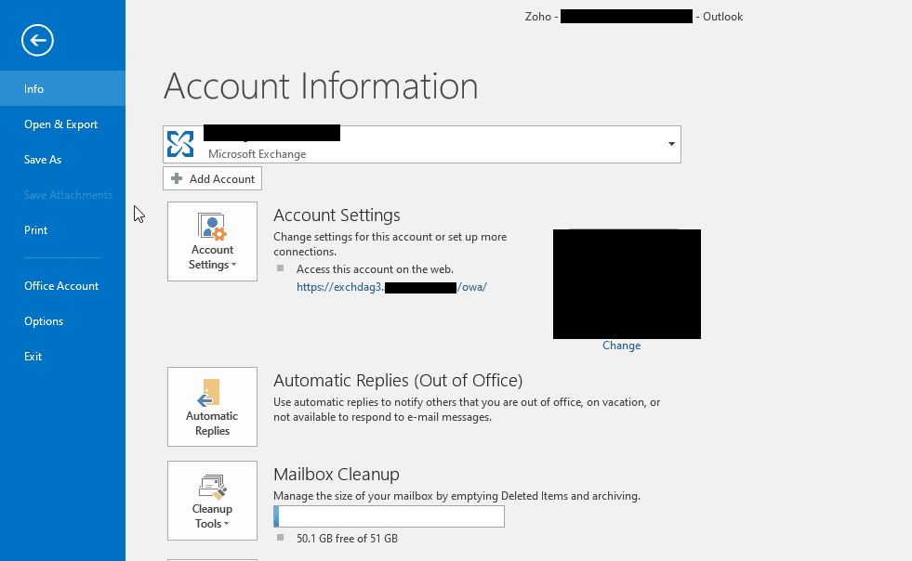Open Office Account page
Image resolution: width=912 pixels, height=561 pixels.
(x=61, y=286)
